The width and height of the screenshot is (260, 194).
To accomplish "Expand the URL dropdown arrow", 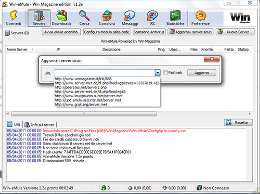I will click(x=158, y=73).
